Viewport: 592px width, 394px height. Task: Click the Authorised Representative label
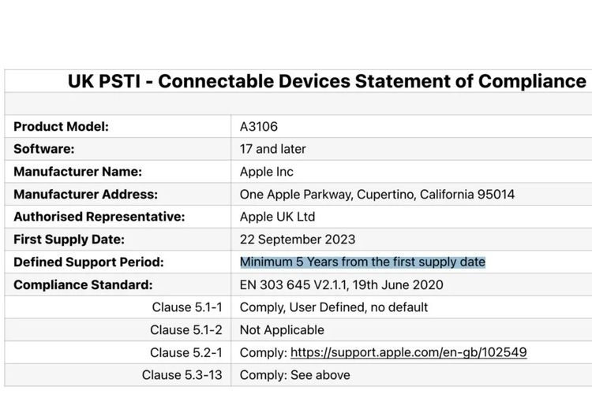[99, 217]
